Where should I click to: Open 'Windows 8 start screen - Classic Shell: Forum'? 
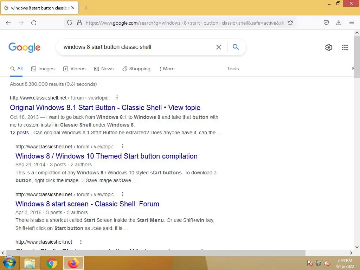(87, 204)
